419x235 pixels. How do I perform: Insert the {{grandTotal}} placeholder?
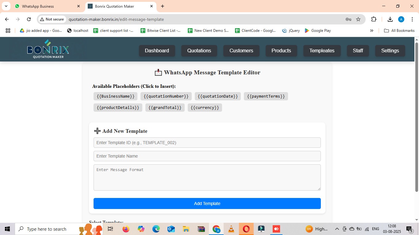pos(165,108)
